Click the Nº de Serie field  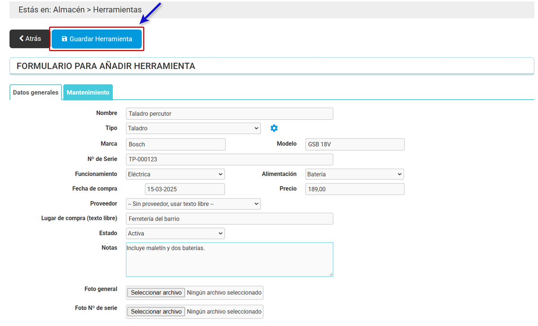pyautogui.click(x=230, y=159)
